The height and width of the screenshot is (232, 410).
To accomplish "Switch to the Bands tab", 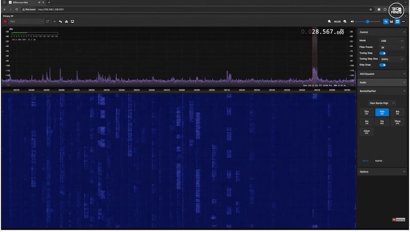I will [365, 161].
